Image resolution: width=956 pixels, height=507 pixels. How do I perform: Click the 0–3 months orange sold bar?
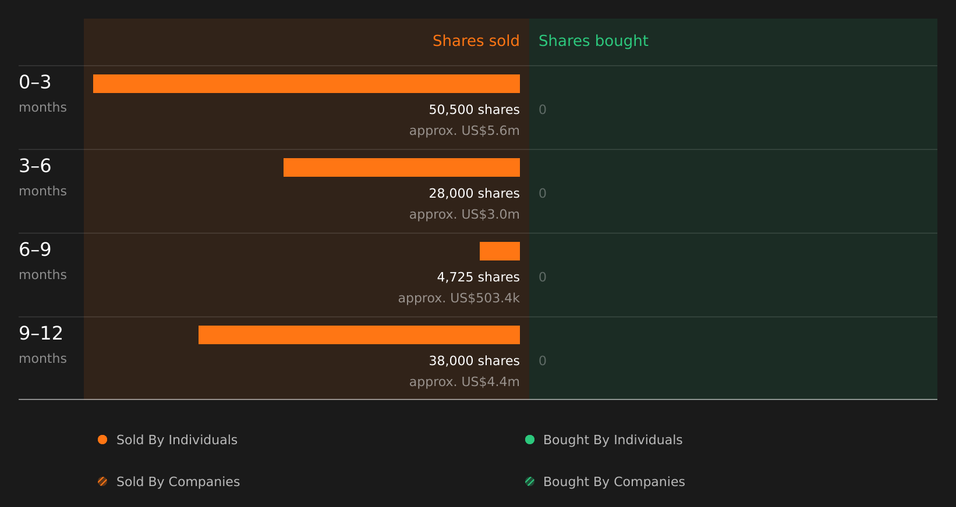tap(306, 84)
